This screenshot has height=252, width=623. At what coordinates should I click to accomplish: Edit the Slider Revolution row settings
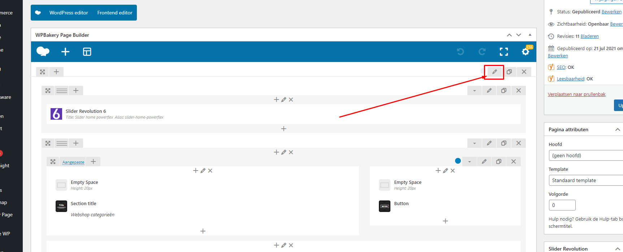click(x=489, y=90)
